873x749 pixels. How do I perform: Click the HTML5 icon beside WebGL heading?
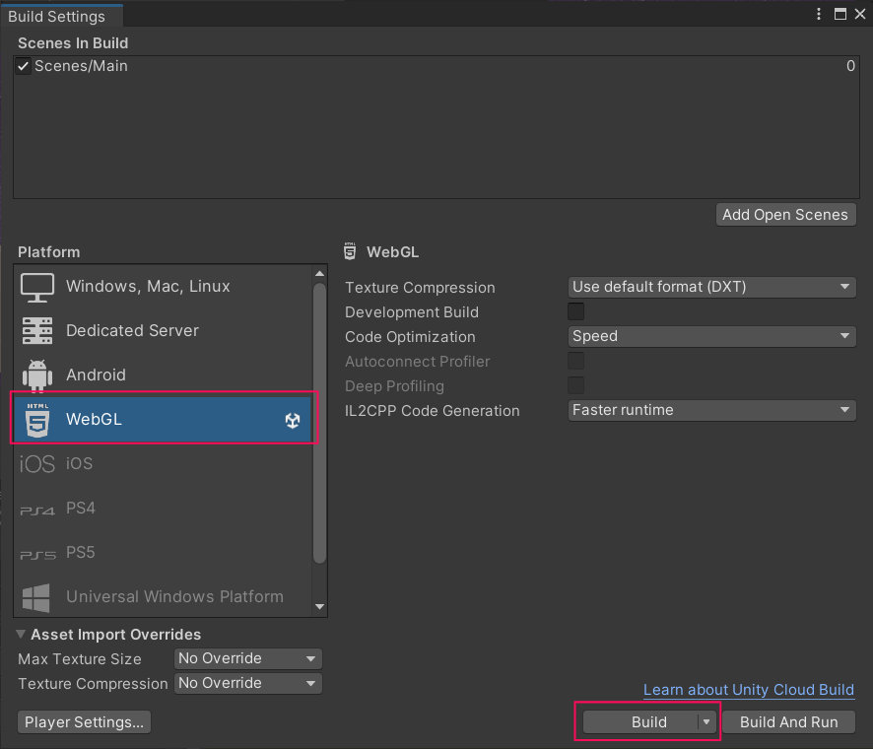tap(350, 251)
